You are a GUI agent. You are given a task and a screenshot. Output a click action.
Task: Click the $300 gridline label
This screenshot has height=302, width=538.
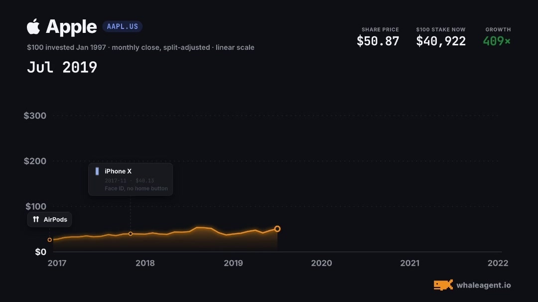pyautogui.click(x=35, y=116)
